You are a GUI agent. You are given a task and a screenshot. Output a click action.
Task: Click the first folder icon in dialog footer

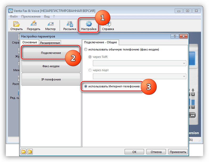(24, 152)
